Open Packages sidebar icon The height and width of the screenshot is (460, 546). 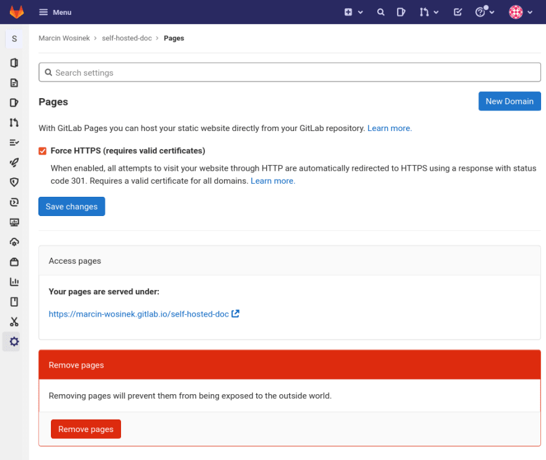click(14, 262)
